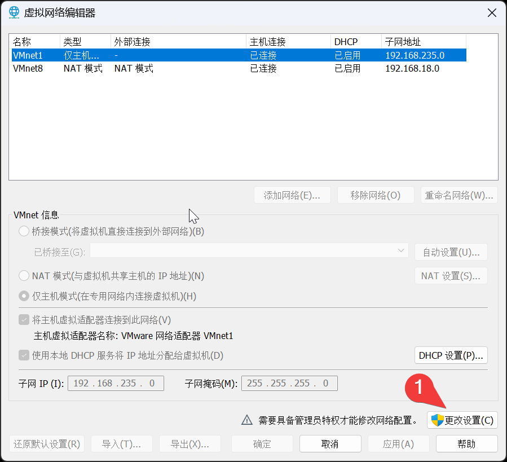The height and width of the screenshot is (462, 507).
Task: Click 重命名网络(W)... button
Action: pyautogui.click(x=459, y=195)
